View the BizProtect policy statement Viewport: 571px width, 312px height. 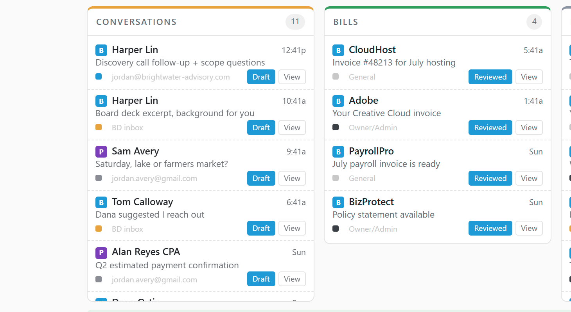coord(529,228)
